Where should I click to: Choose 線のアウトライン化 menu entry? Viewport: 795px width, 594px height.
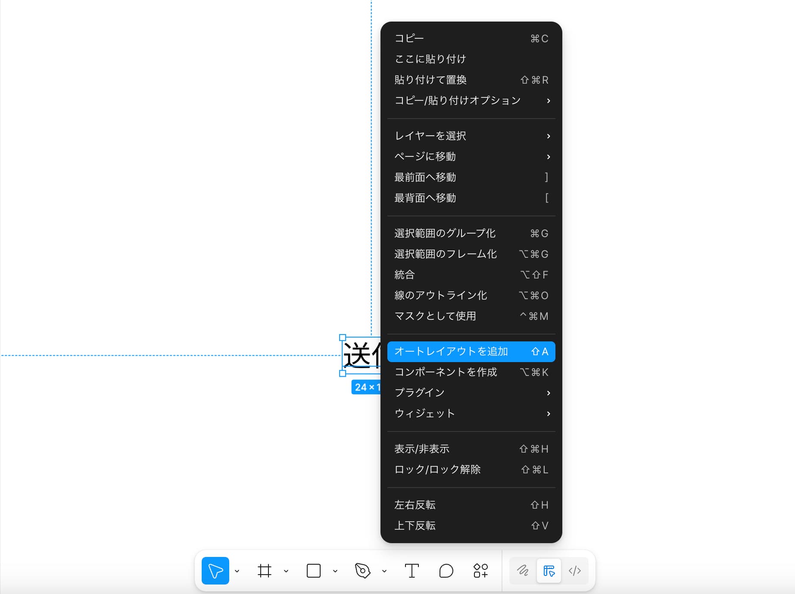471,295
